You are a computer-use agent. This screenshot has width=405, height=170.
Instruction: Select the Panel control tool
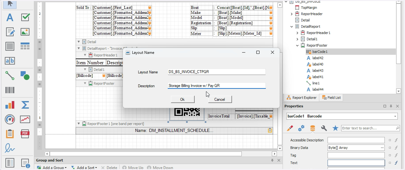click(x=10, y=46)
